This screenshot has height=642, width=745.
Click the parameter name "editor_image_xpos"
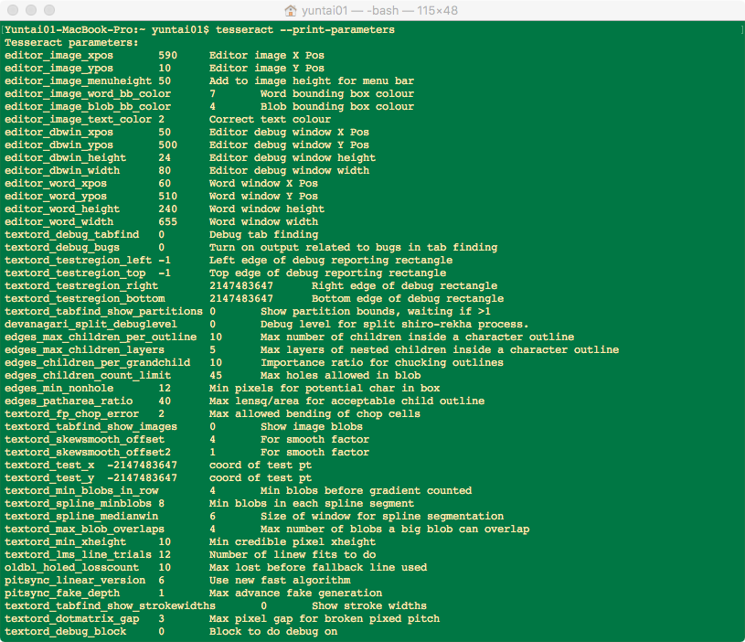(x=59, y=56)
